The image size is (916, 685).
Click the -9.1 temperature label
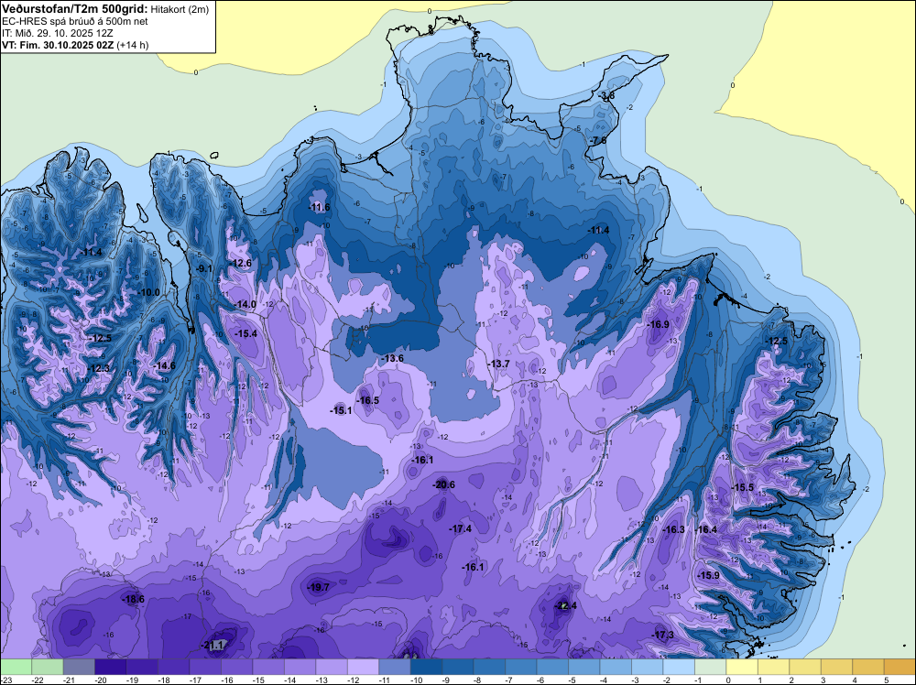(x=204, y=268)
